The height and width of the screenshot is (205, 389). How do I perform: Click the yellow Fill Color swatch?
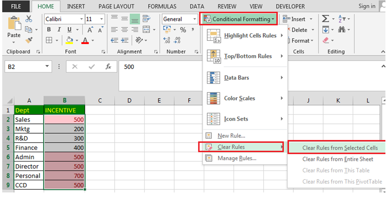coord(69,40)
